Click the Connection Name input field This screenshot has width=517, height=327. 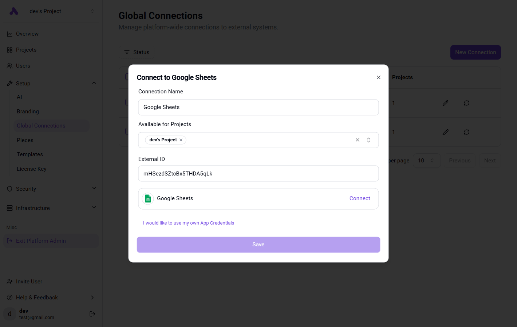click(258, 107)
